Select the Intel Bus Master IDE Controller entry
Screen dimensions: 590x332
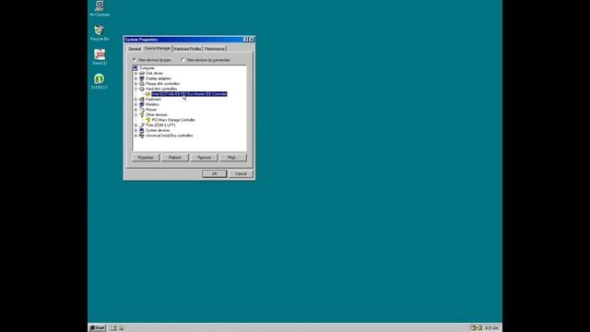189,94
